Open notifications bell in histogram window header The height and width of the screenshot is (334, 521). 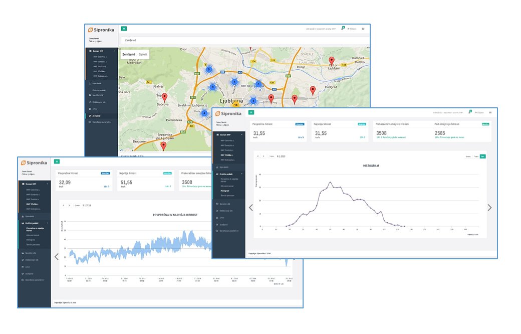click(469, 112)
